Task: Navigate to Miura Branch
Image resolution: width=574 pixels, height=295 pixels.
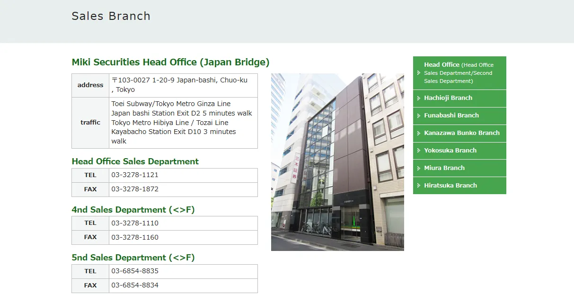Action: click(x=459, y=168)
